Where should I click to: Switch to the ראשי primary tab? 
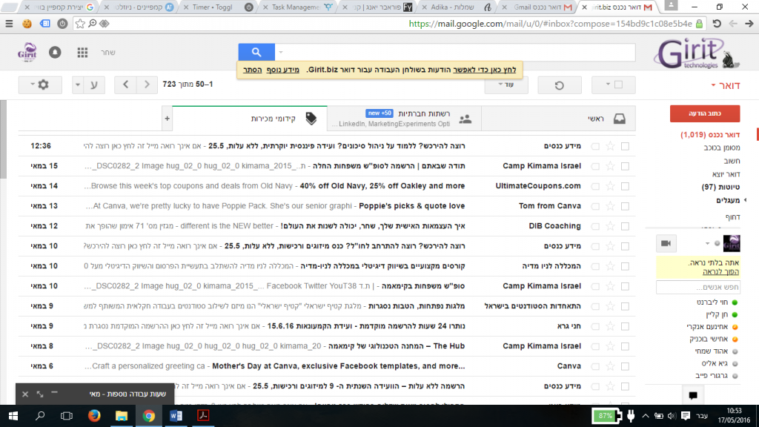(x=558, y=119)
